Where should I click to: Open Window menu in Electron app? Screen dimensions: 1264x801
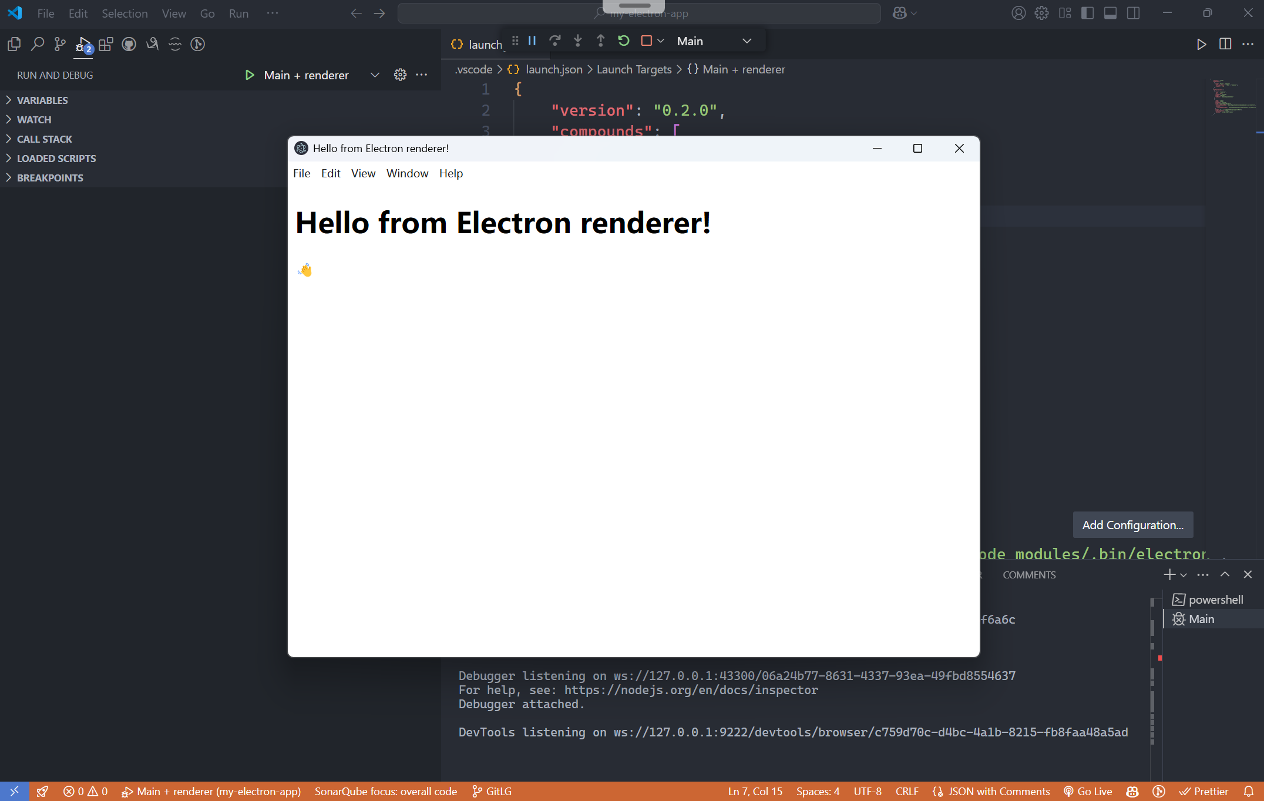(x=407, y=173)
